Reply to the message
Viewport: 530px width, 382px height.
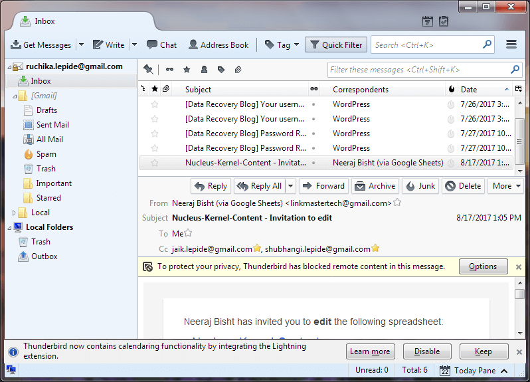(x=211, y=186)
